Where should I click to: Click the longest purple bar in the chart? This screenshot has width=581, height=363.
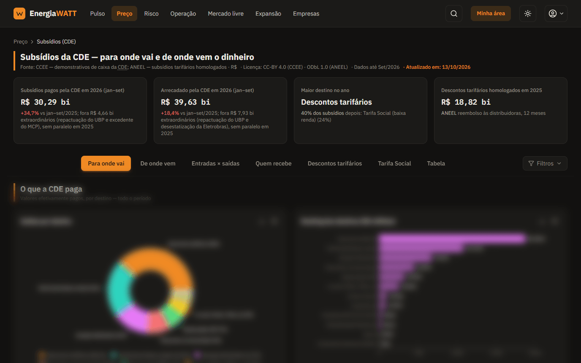click(453, 239)
